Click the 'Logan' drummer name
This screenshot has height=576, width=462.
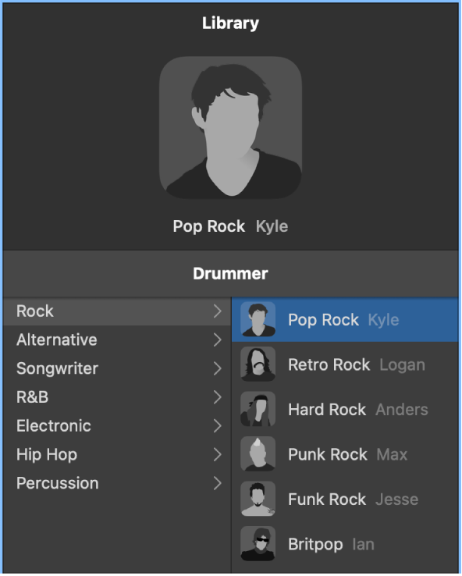click(x=402, y=365)
